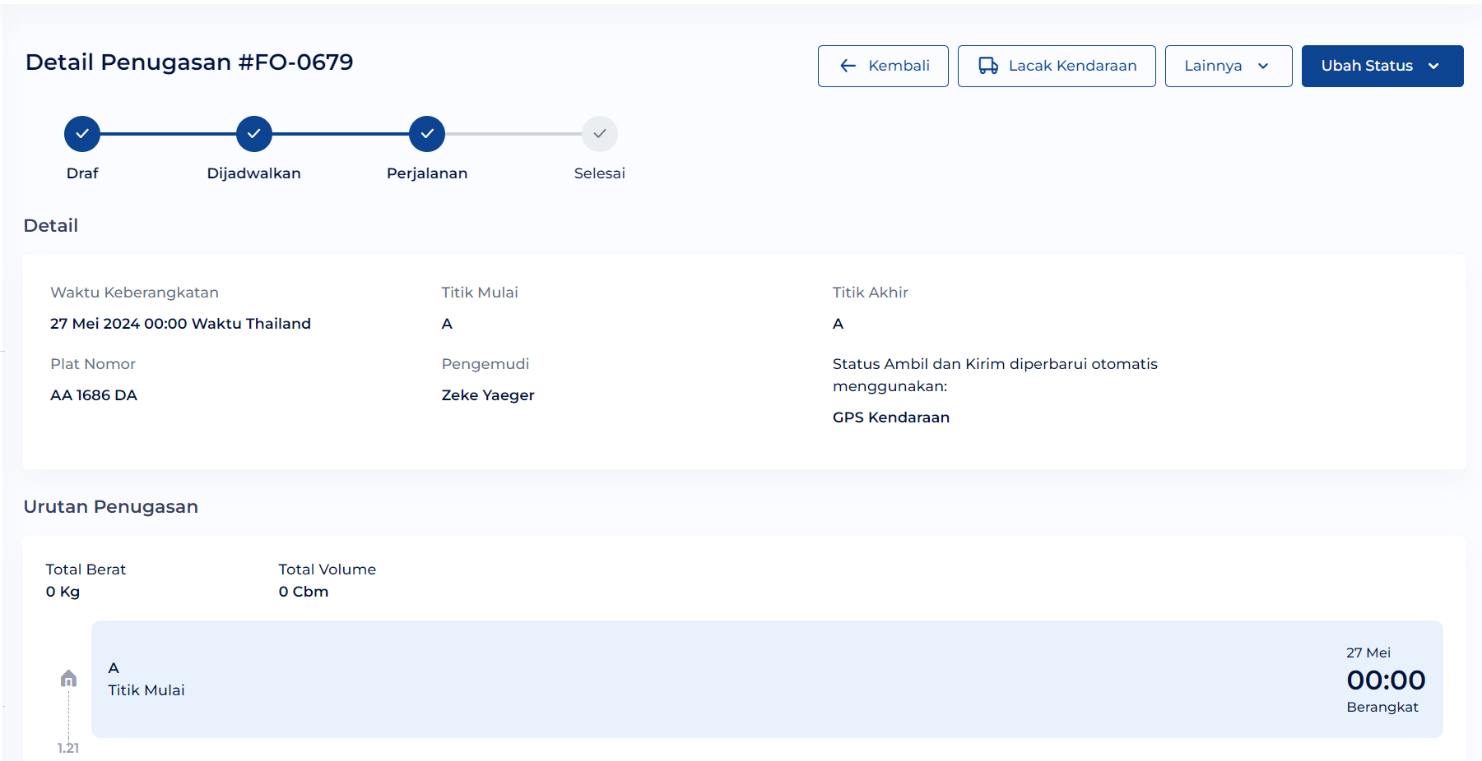Open Lacak Kendaraan vehicle tracking

click(x=1057, y=66)
